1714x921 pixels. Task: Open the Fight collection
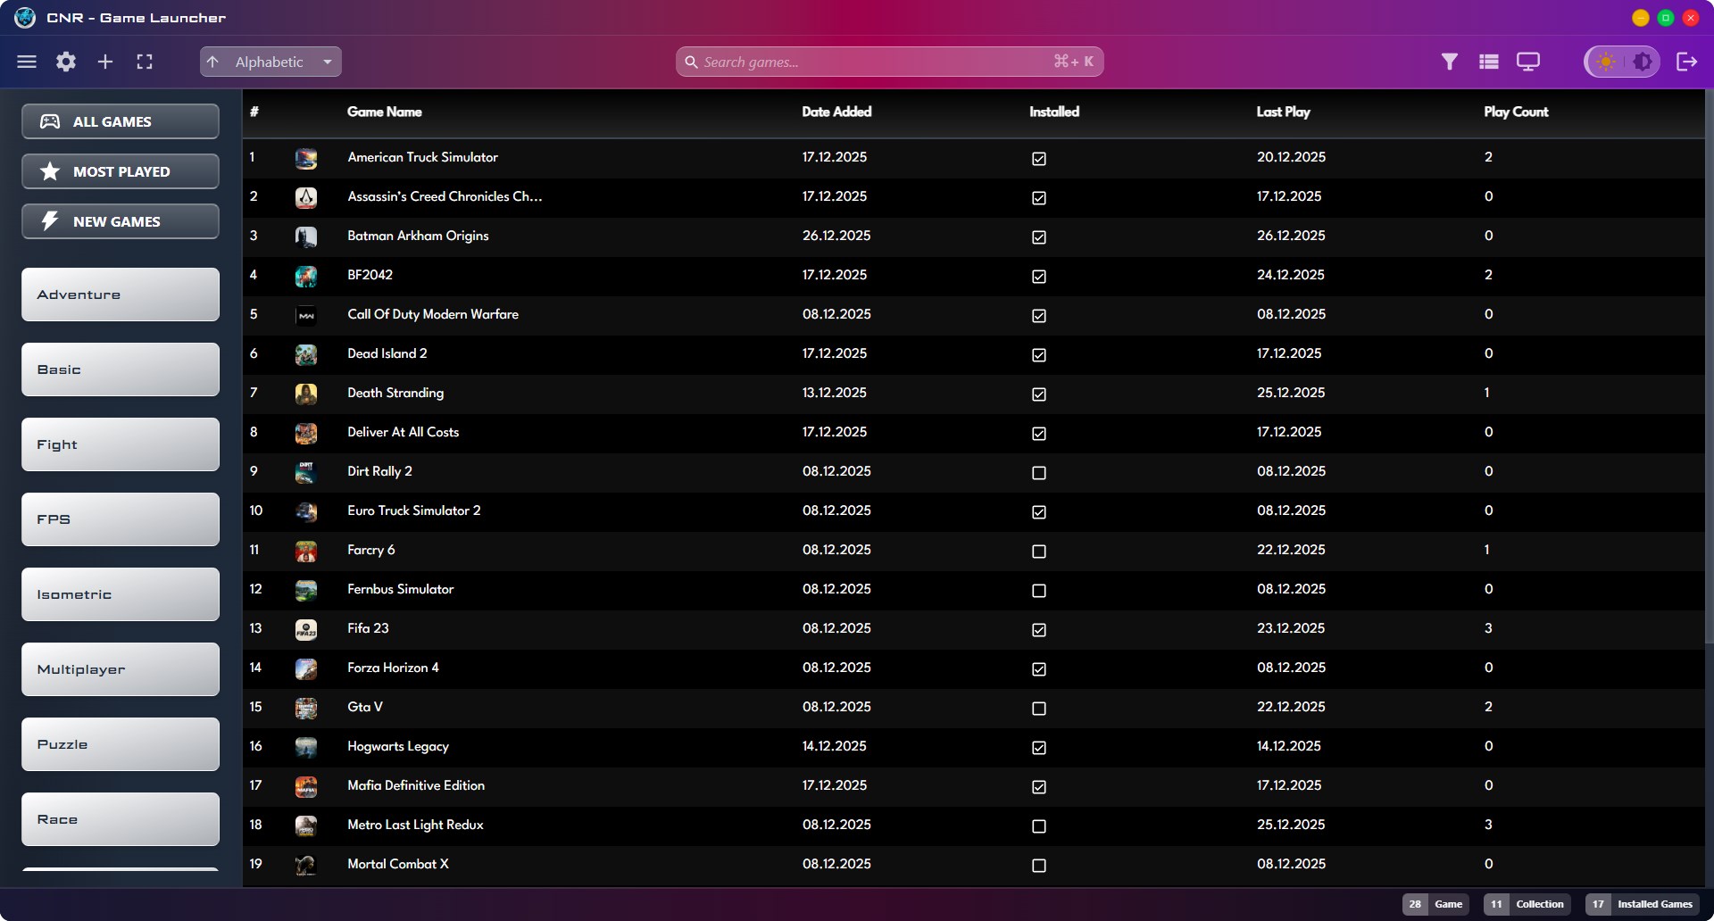121,444
